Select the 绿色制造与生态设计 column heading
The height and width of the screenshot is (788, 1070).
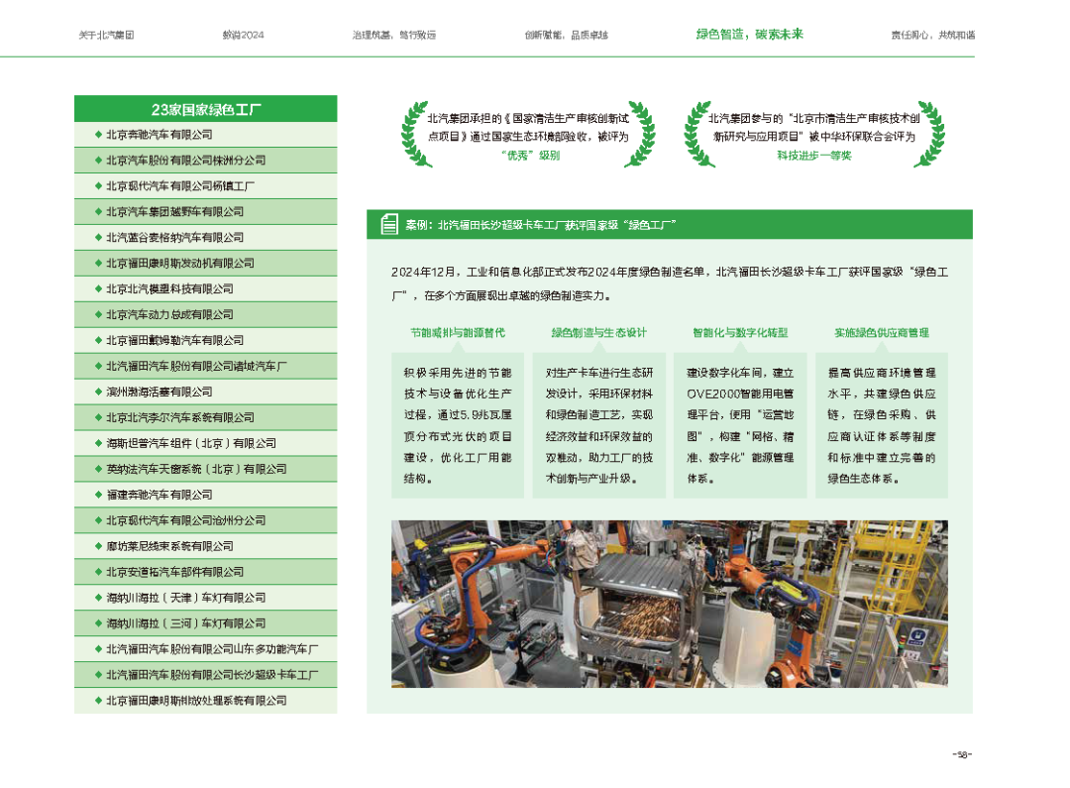(598, 332)
